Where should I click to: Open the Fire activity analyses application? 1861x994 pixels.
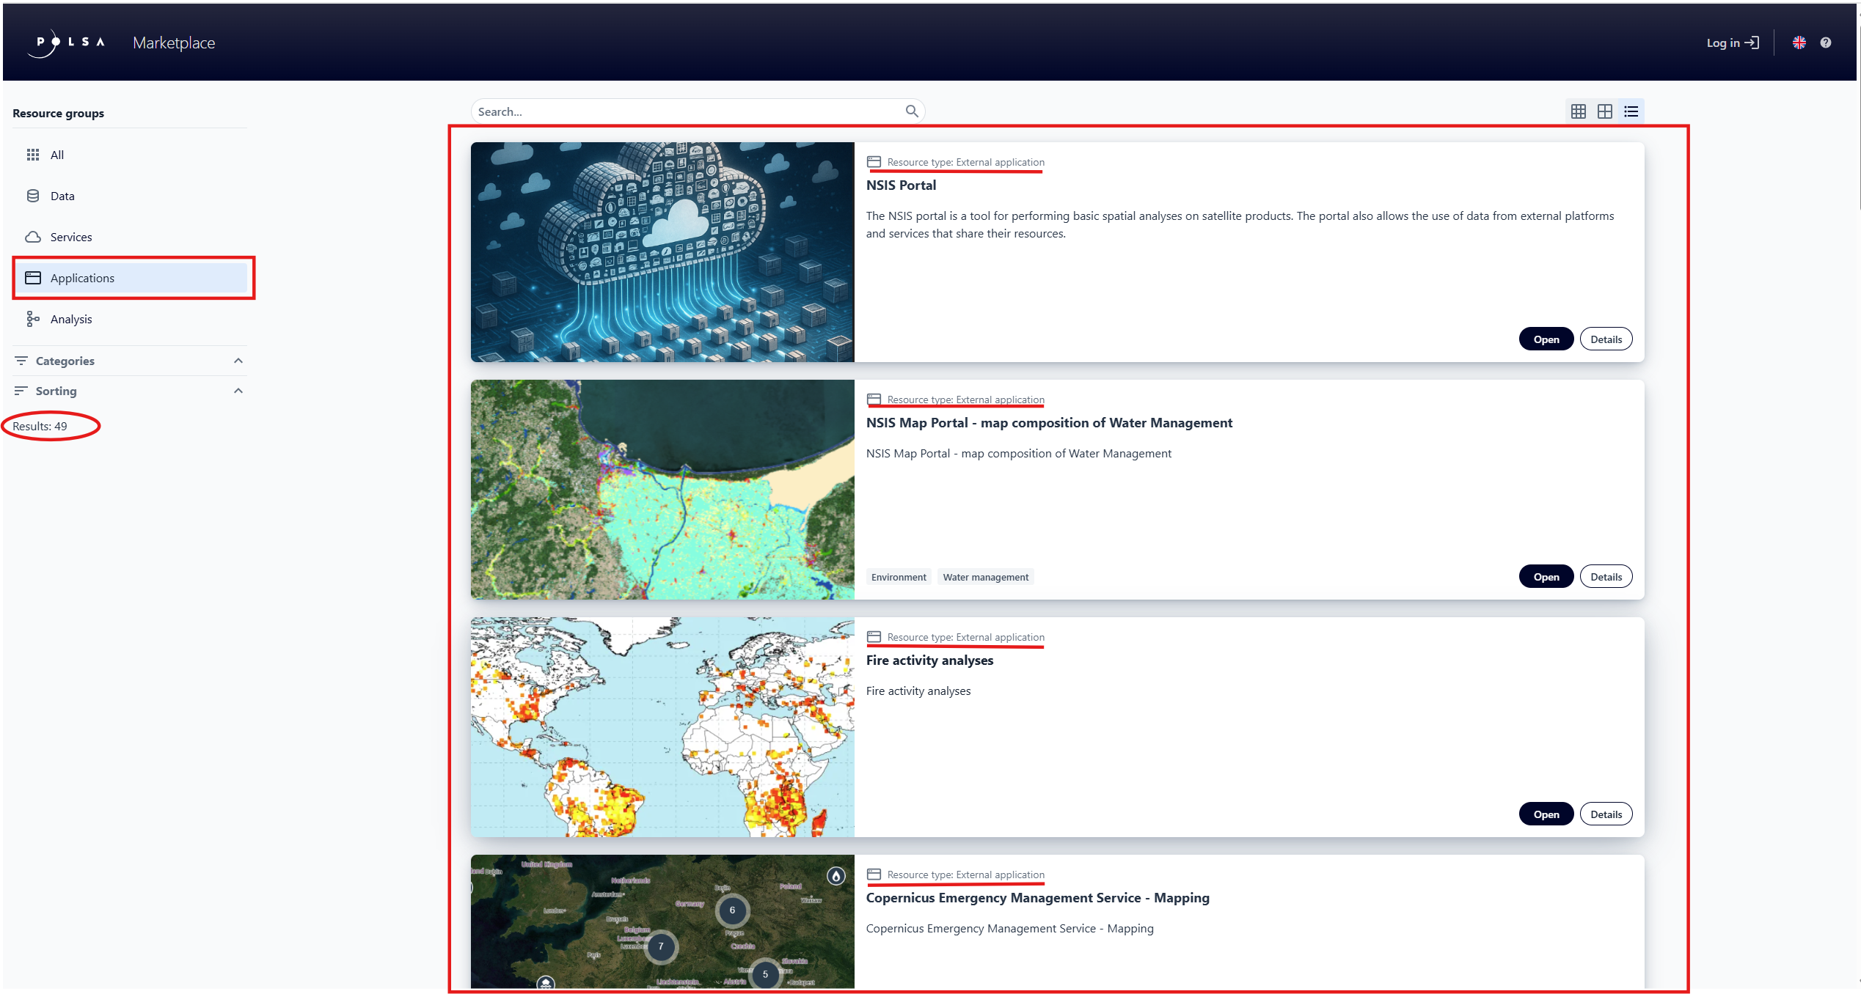[x=1546, y=814]
